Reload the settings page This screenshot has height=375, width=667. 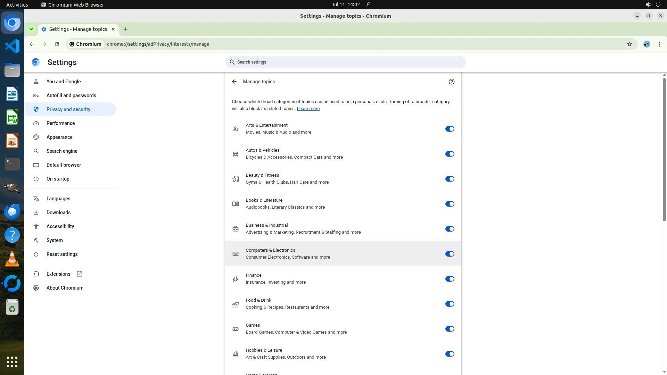[57, 44]
